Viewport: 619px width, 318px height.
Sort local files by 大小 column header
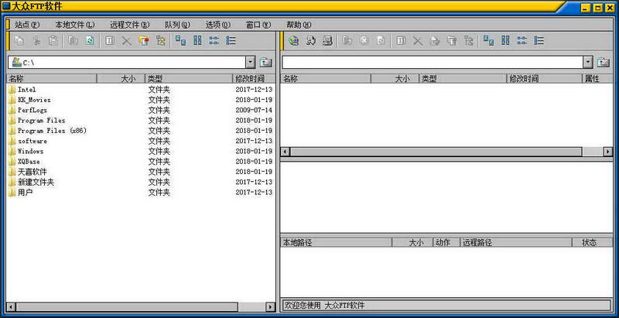coord(121,78)
